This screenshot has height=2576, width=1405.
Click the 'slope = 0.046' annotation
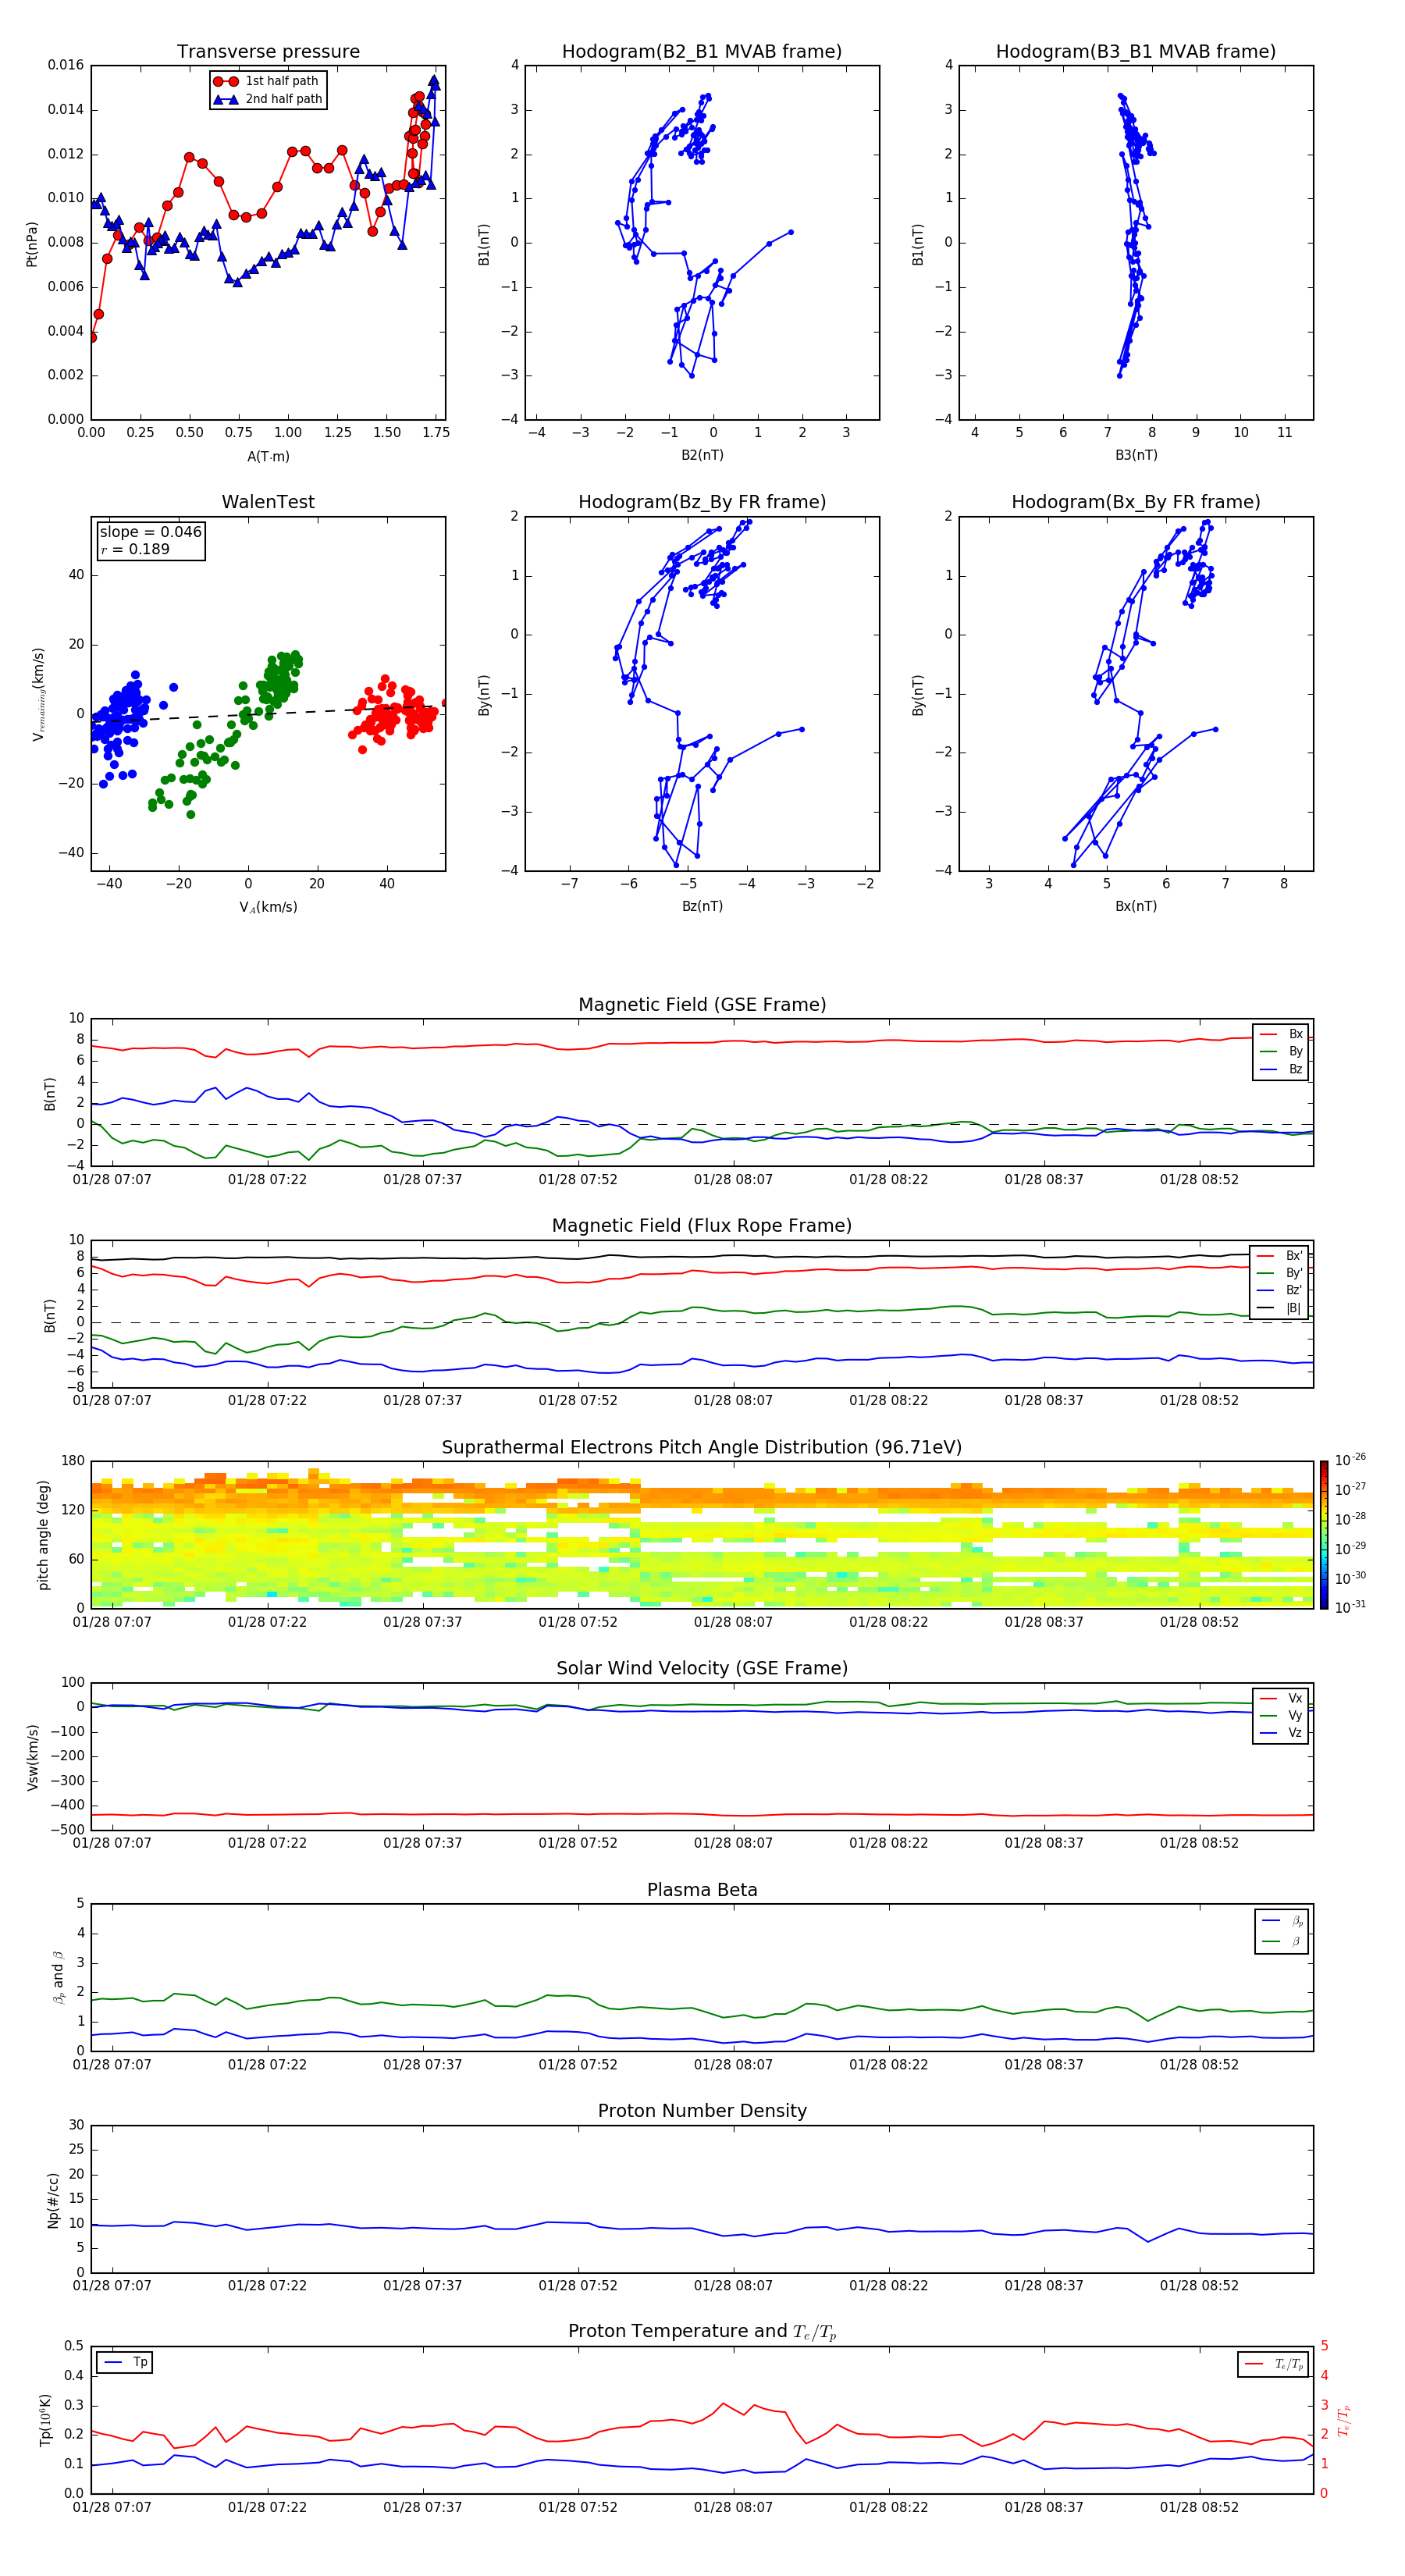pyautogui.click(x=150, y=532)
